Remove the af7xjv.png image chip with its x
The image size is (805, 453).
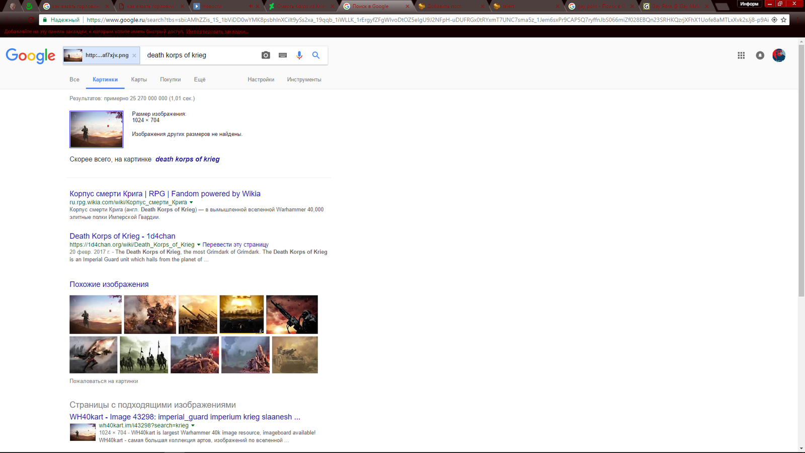[134, 56]
